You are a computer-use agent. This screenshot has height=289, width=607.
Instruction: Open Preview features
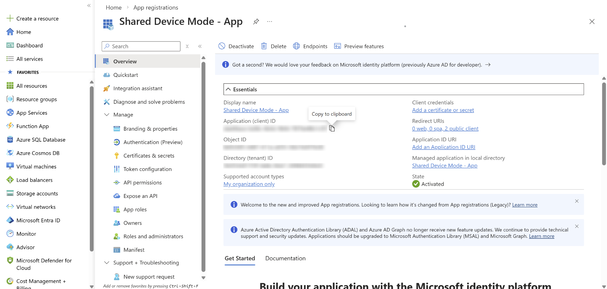tap(359, 46)
